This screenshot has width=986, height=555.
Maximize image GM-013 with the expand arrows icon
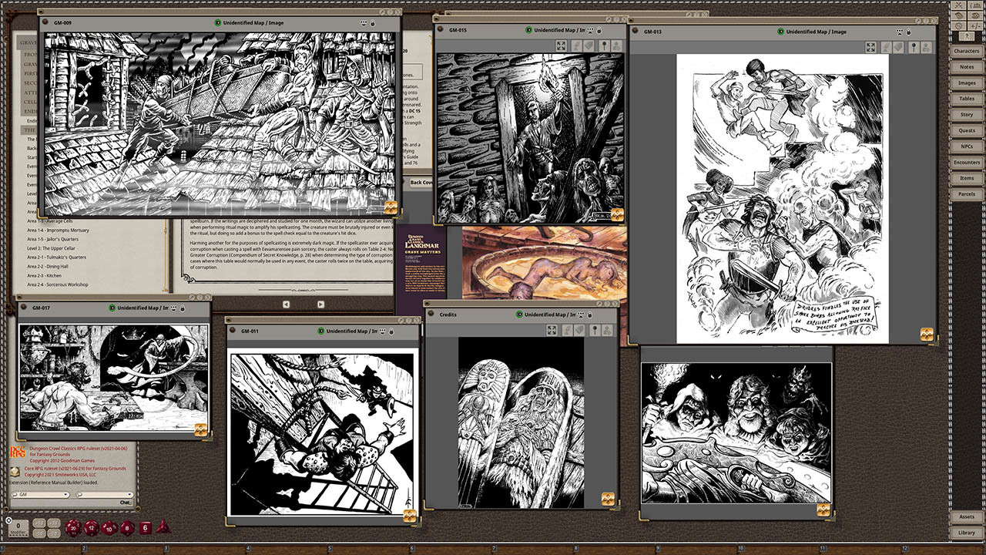pos(870,48)
